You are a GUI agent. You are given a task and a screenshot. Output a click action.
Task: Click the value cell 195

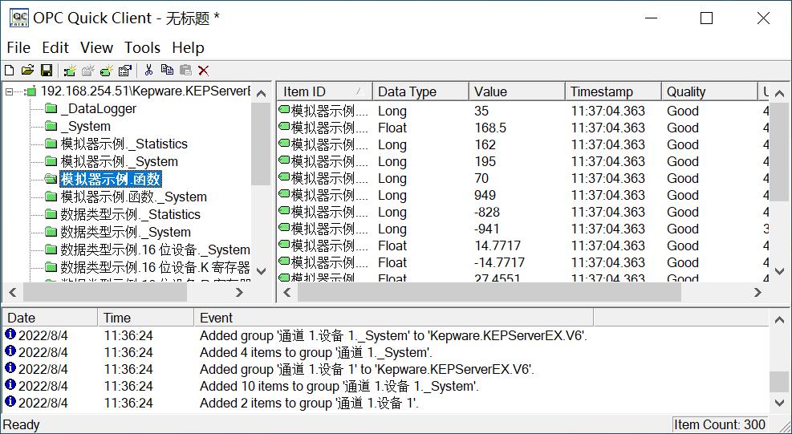tap(485, 161)
